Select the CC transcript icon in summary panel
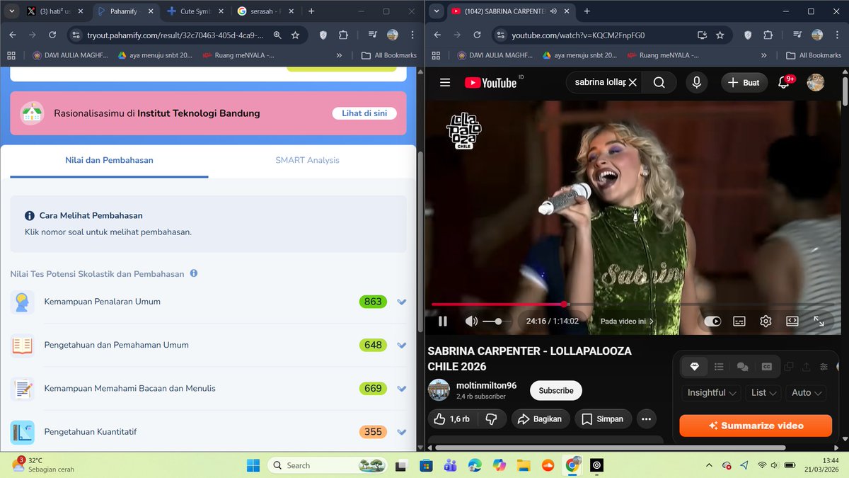This screenshot has height=478, width=849. (766, 366)
